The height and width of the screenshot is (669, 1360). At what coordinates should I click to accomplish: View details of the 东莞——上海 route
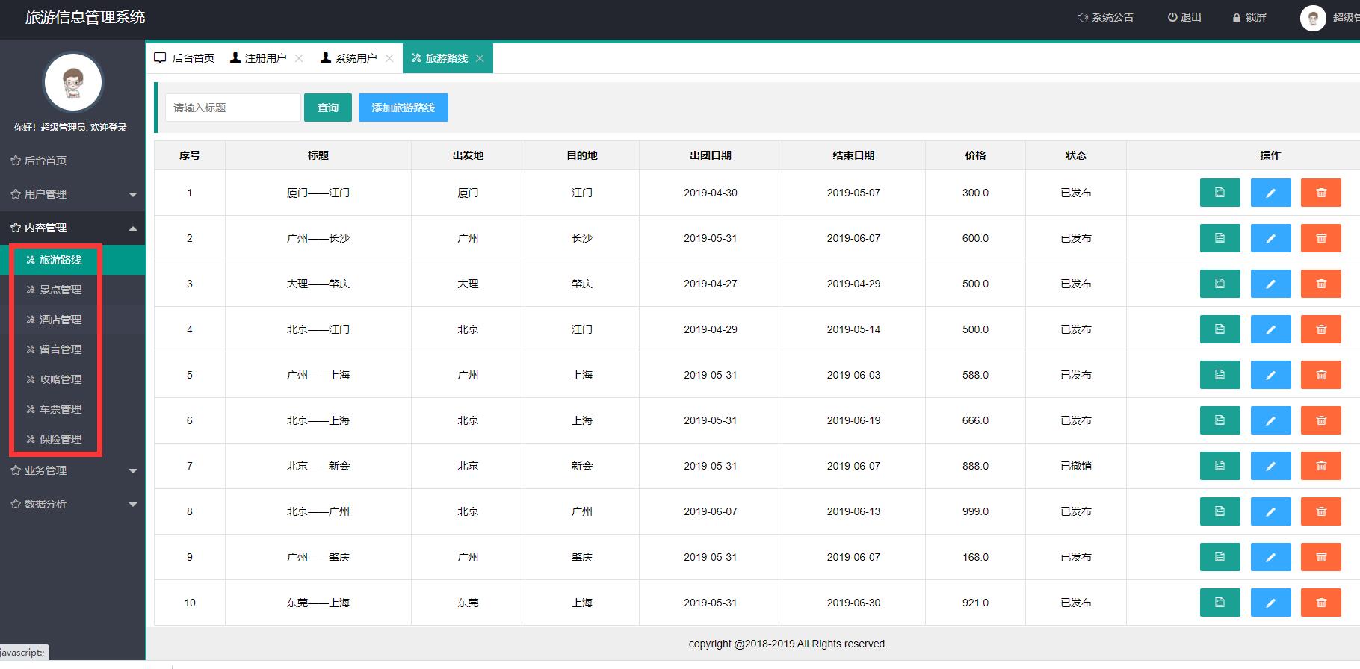[x=1220, y=603]
